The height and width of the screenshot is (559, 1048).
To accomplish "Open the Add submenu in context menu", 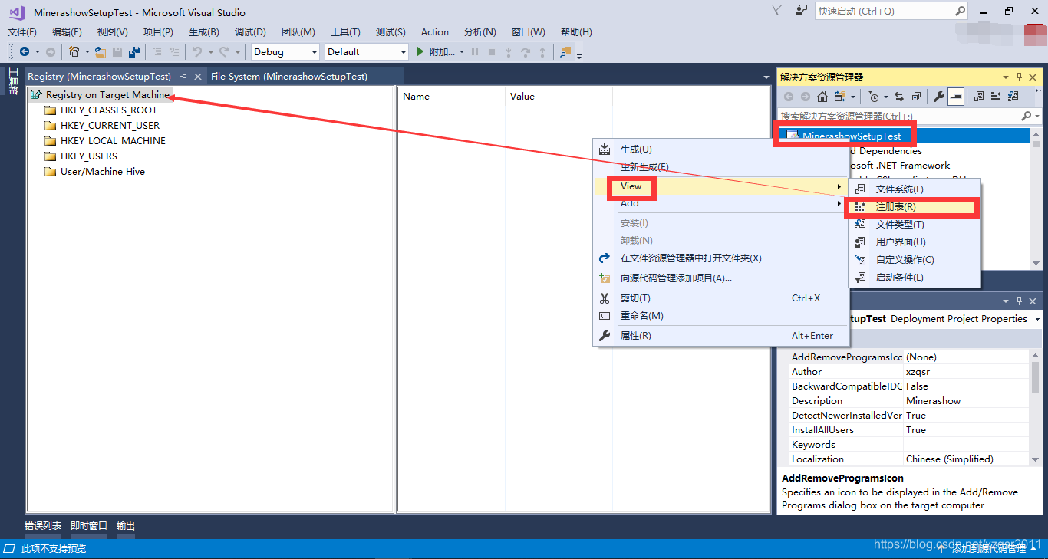I will pos(721,203).
